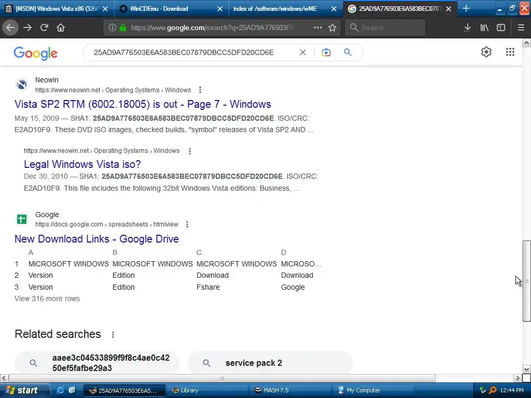Open the Firefox hamburger menu

521,27
